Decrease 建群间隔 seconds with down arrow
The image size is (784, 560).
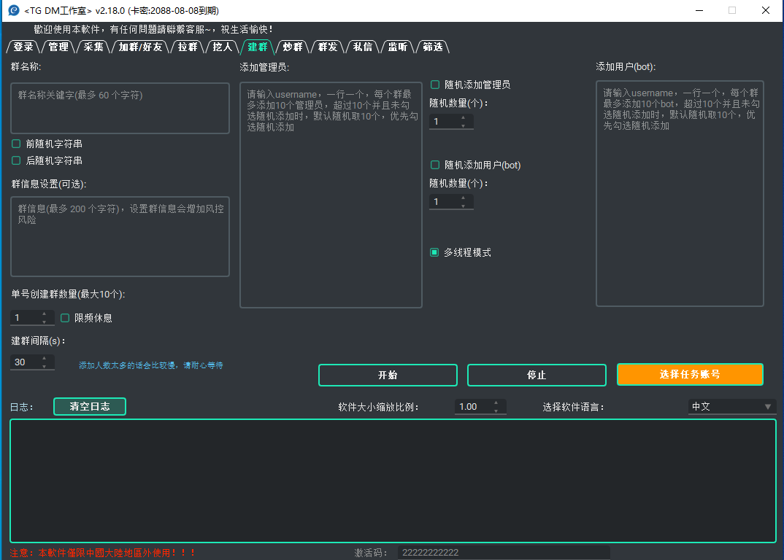[45, 366]
